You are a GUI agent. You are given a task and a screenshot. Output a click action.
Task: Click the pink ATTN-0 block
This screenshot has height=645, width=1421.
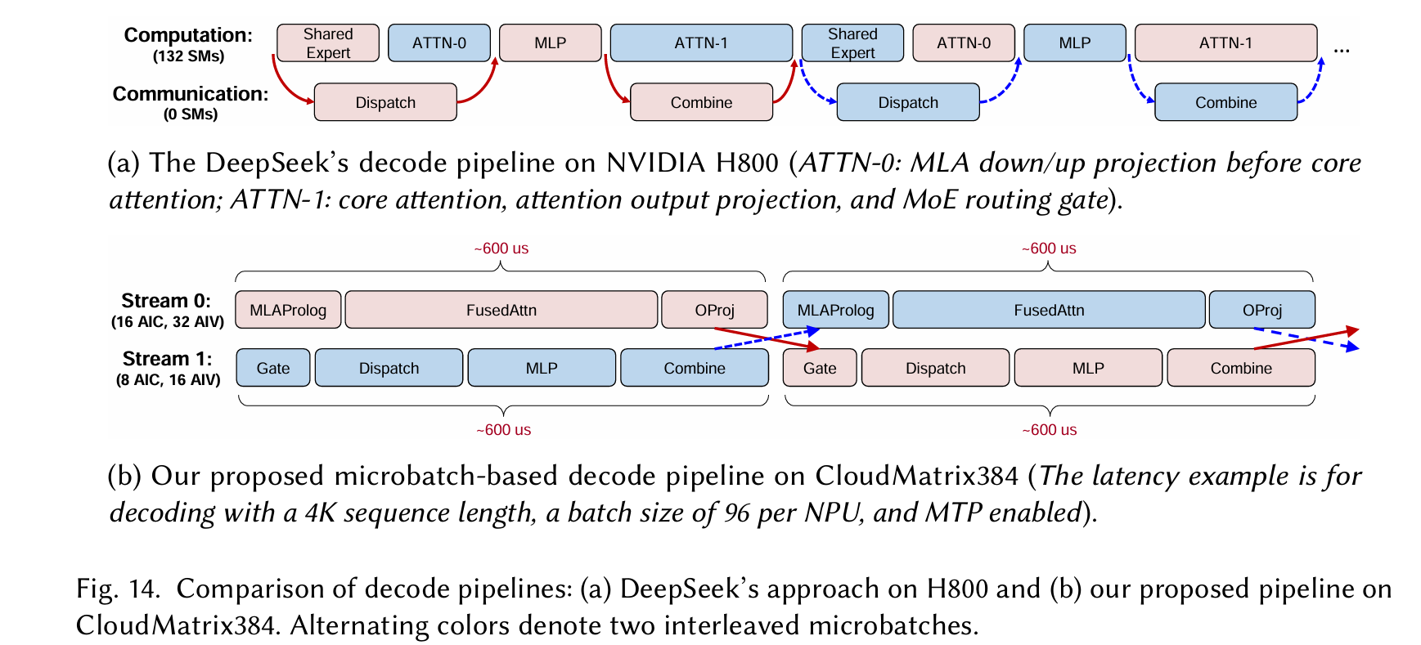964,43
